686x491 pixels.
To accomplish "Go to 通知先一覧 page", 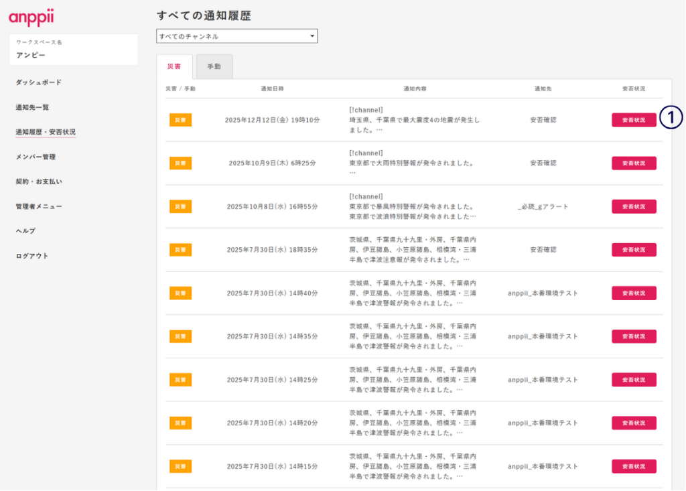I will (32, 107).
